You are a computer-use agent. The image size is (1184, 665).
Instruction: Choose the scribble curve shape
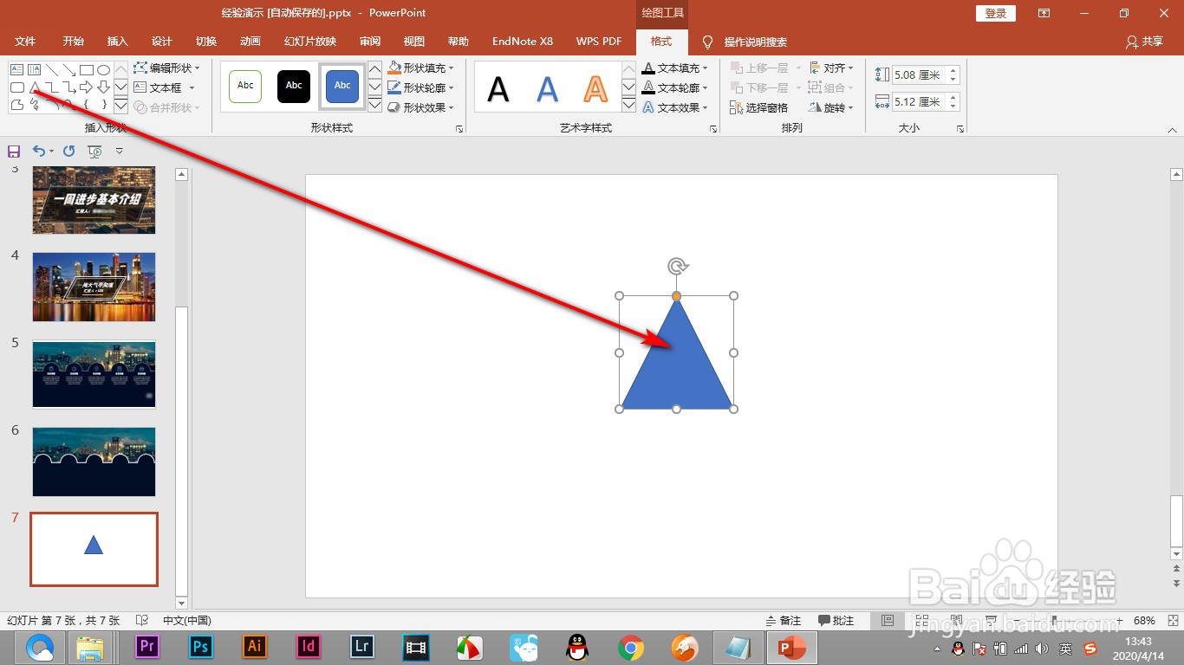35,105
